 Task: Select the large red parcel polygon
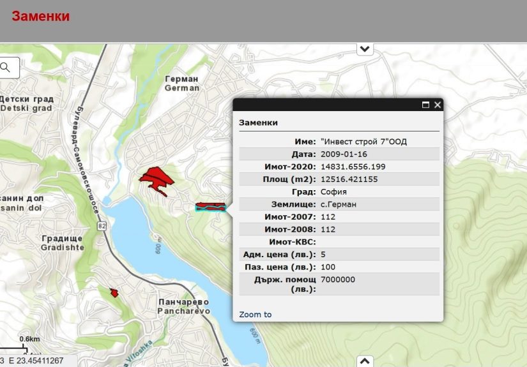pos(155,178)
